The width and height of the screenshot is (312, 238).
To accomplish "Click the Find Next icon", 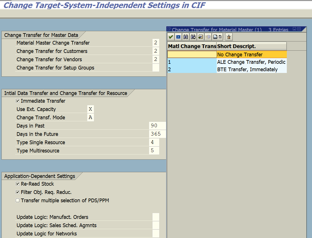I will point(193,37).
